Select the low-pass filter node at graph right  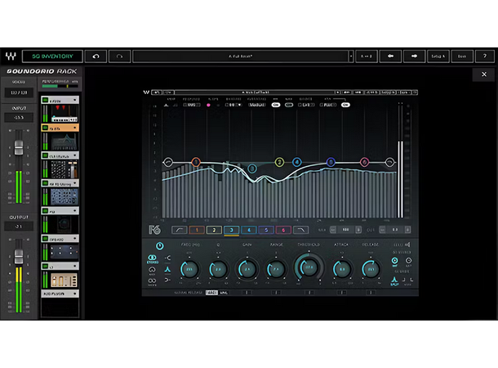[x=389, y=162]
